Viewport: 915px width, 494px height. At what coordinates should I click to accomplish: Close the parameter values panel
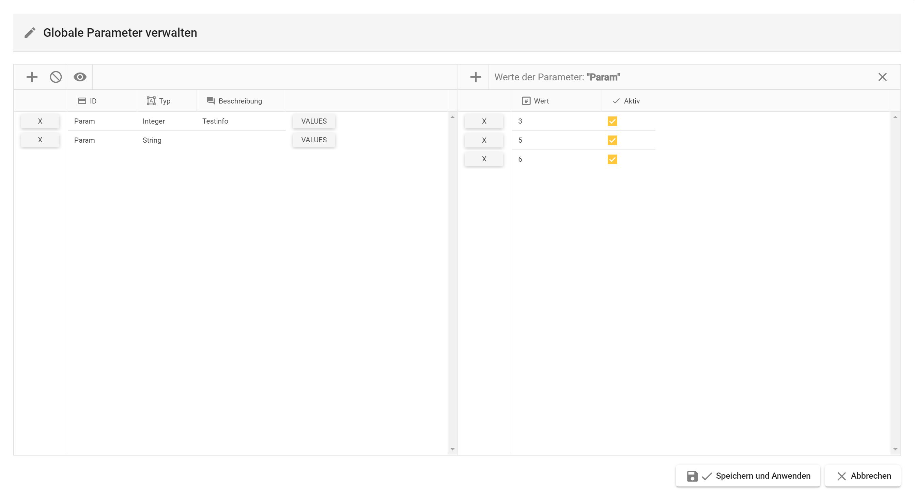tap(882, 77)
